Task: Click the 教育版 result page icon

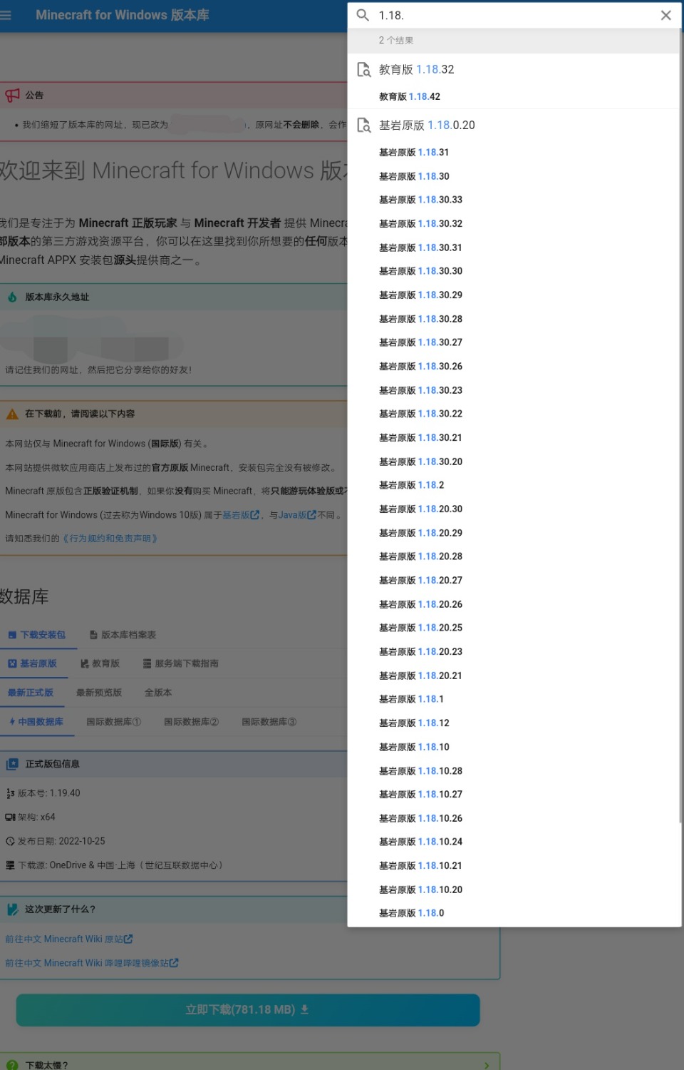Action: [363, 69]
